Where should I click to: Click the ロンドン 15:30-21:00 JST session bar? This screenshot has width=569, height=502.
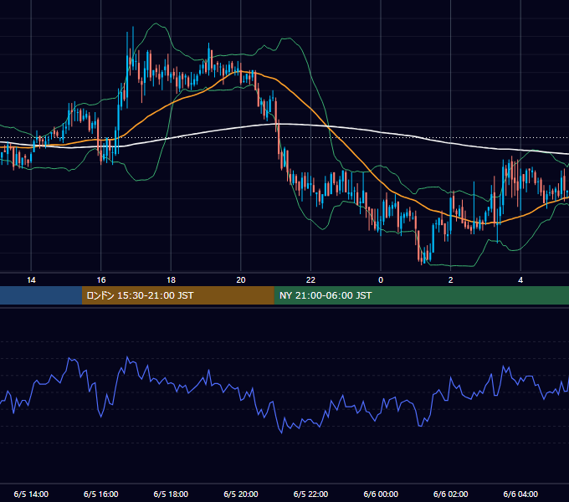pyautogui.click(x=177, y=295)
